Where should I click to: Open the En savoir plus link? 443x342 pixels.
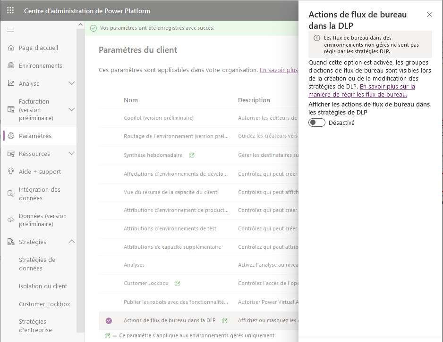pos(279,70)
